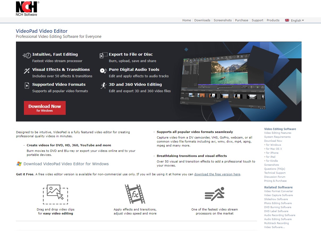Click the Pure Digital Audio Tools disc icon

103,71
